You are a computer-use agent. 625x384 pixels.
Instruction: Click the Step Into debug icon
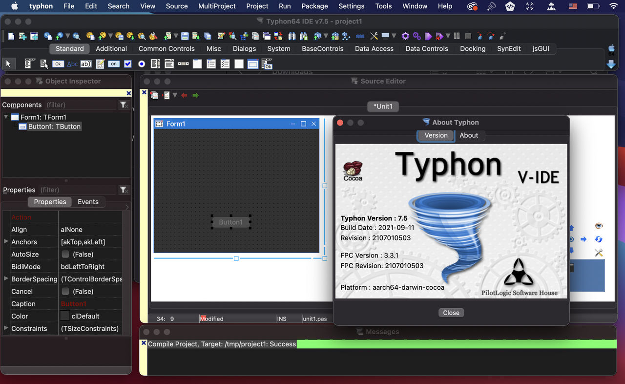pyautogui.click(x=479, y=36)
